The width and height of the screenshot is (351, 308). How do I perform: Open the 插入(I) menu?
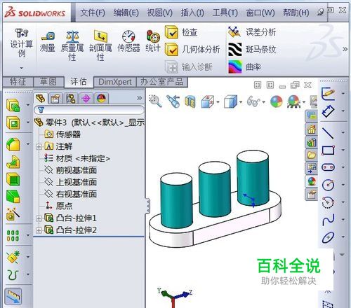click(192, 13)
